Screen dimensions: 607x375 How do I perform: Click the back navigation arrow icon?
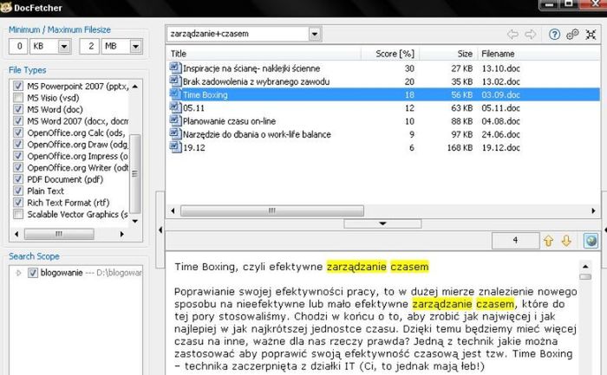click(512, 35)
